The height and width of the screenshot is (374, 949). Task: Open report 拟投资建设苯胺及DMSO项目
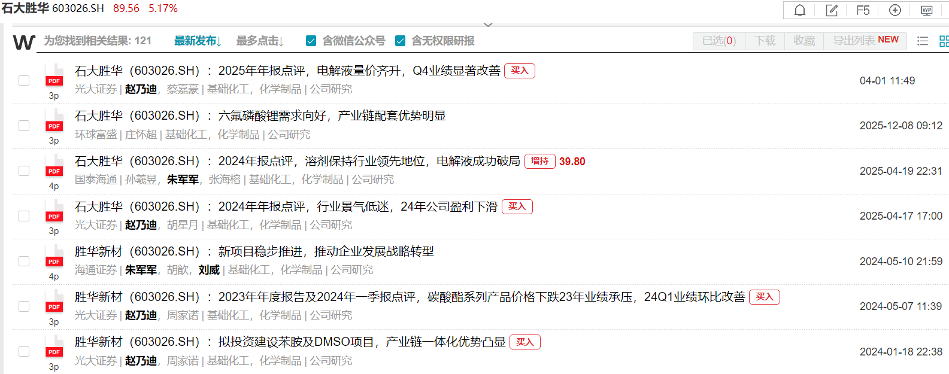point(290,342)
